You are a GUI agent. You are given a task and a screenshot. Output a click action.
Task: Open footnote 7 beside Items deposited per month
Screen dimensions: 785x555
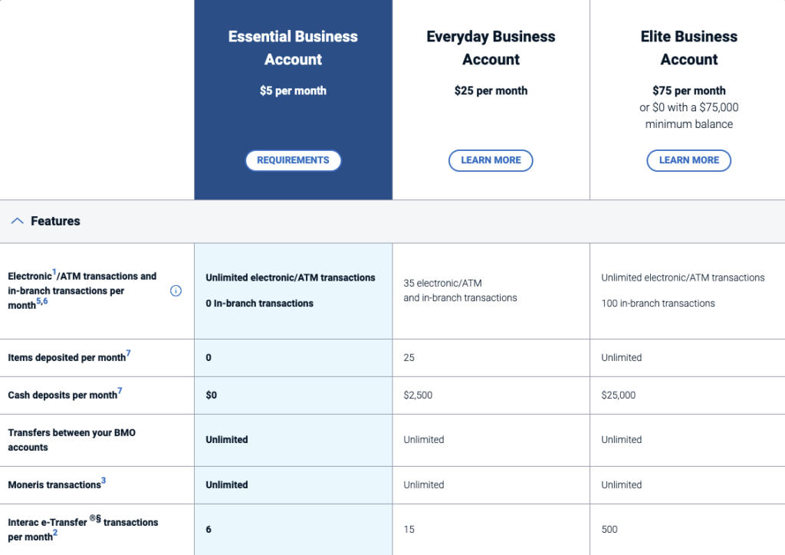128,353
